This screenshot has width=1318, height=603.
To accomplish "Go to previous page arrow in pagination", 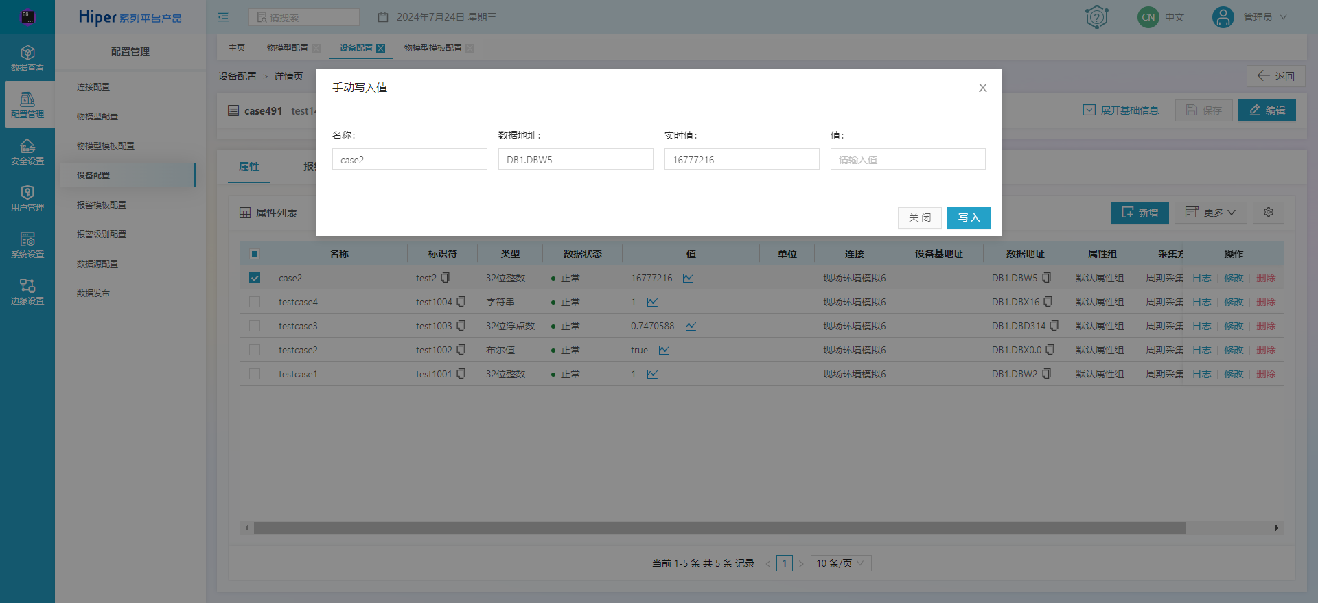I will pyautogui.click(x=768, y=563).
